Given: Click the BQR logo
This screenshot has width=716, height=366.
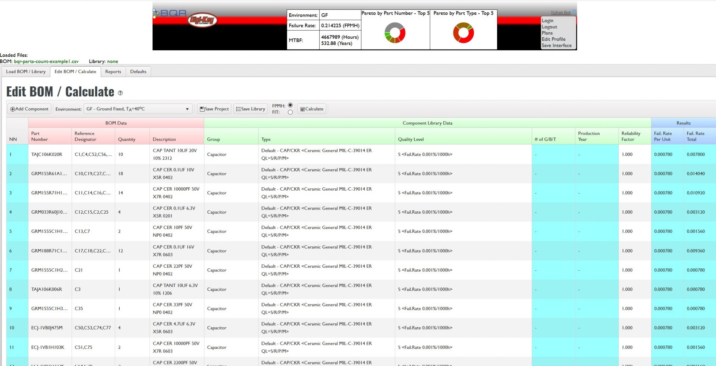Looking at the screenshot, I should 170,13.
